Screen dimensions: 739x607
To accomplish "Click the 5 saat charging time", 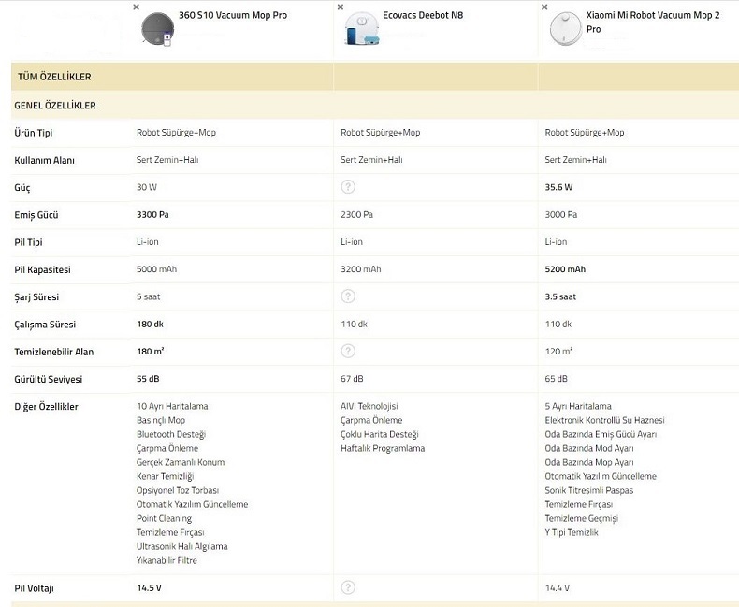I will point(149,296).
